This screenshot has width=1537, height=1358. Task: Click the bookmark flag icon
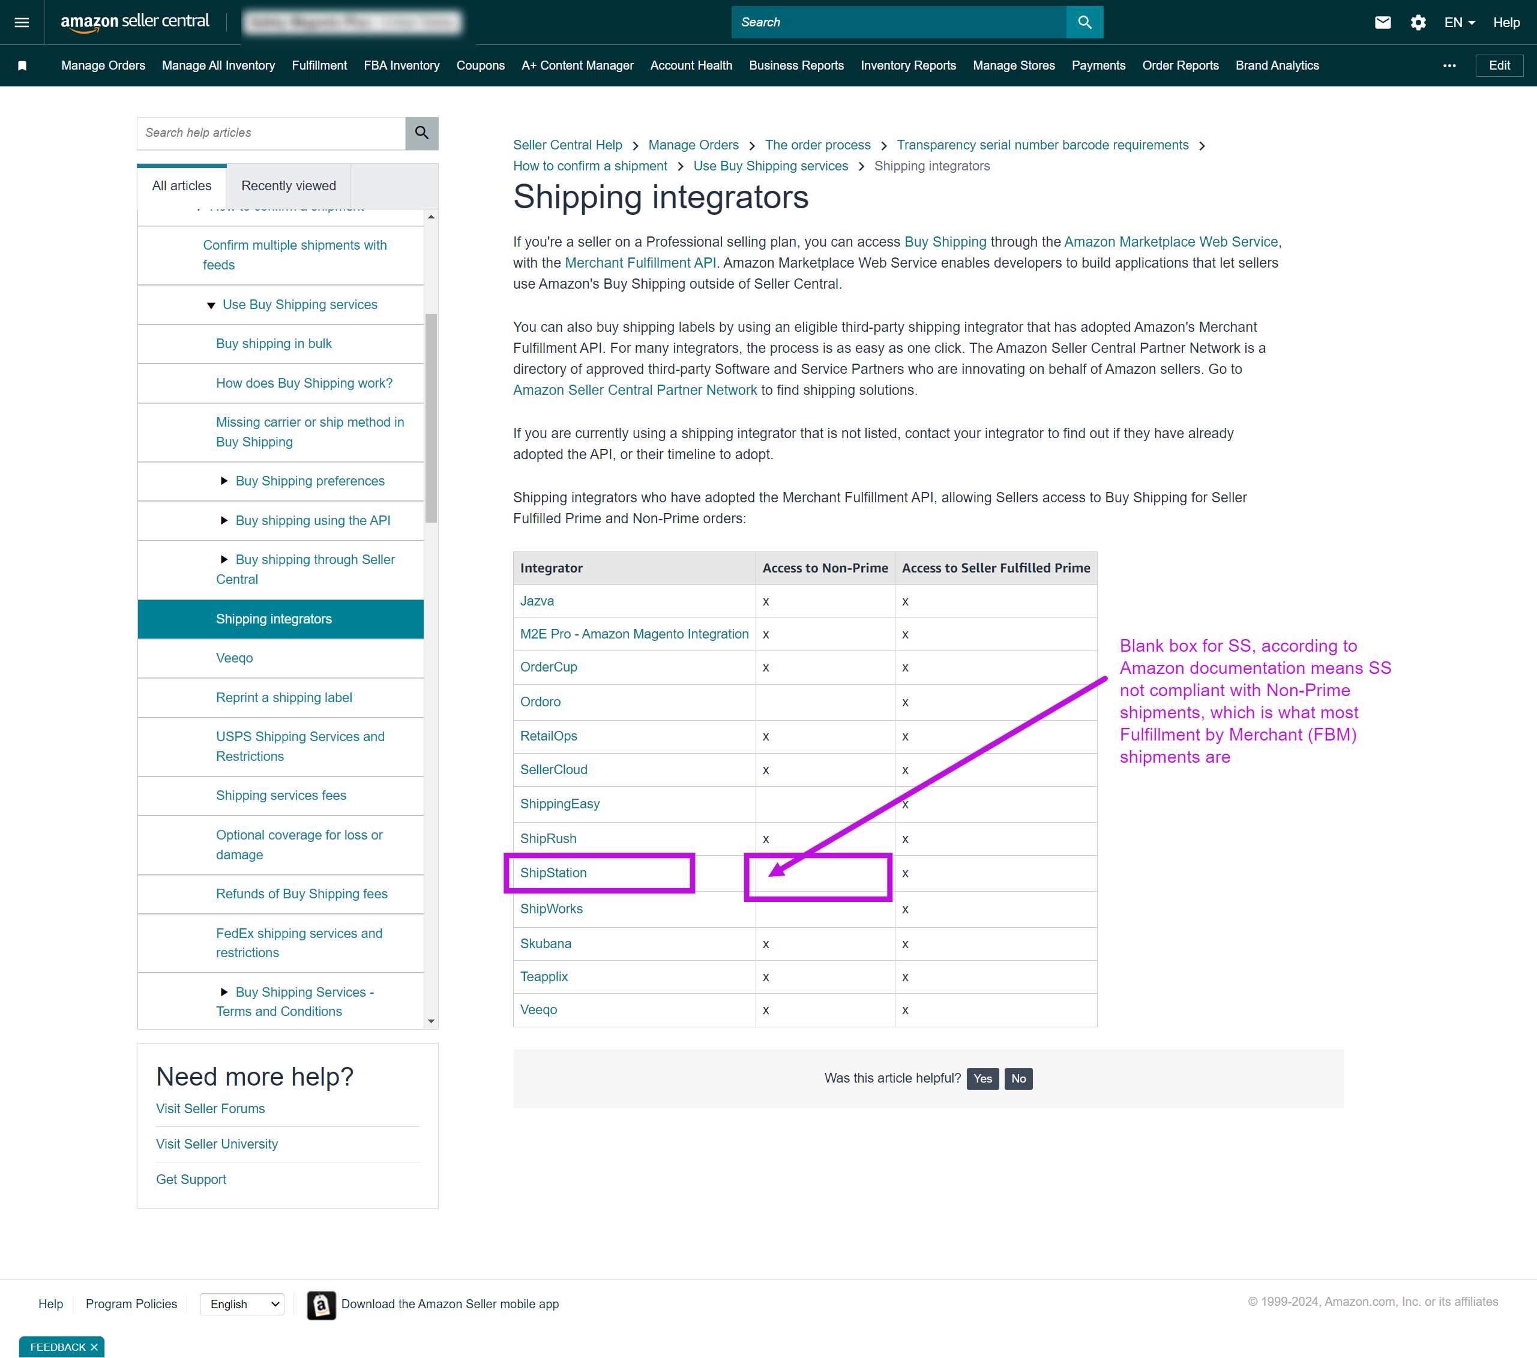pos(23,66)
